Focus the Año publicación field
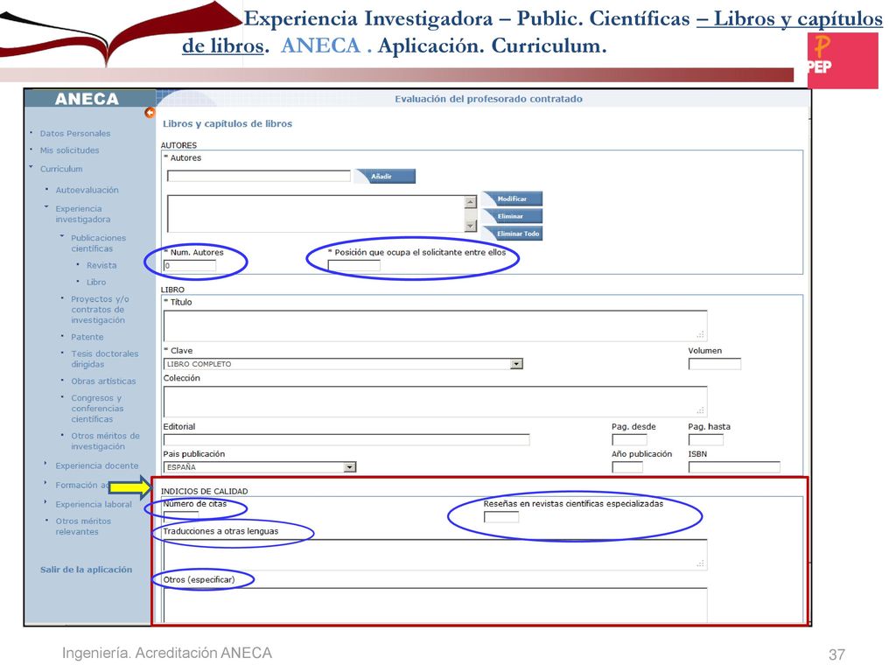Image resolution: width=896 pixels, height=672 pixels. coord(627,467)
